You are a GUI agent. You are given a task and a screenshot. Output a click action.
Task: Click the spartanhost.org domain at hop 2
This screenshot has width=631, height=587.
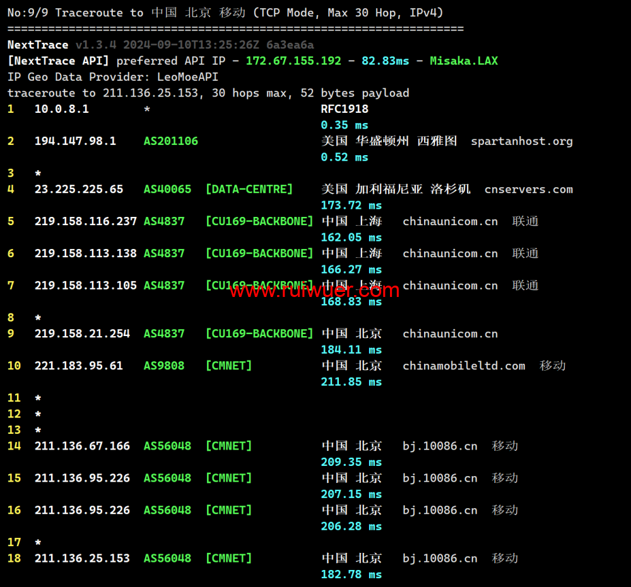(x=521, y=141)
